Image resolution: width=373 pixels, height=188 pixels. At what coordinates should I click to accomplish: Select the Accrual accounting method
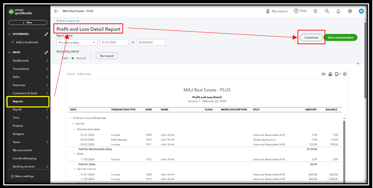(73, 58)
